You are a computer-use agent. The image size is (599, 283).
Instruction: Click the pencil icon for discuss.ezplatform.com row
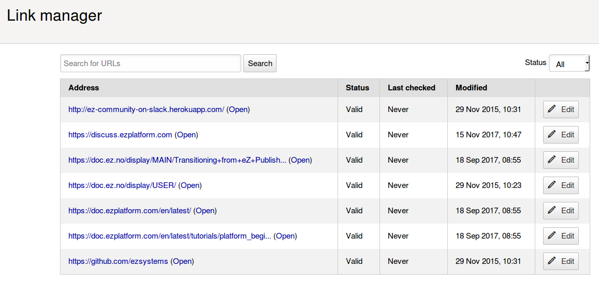tap(552, 135)
